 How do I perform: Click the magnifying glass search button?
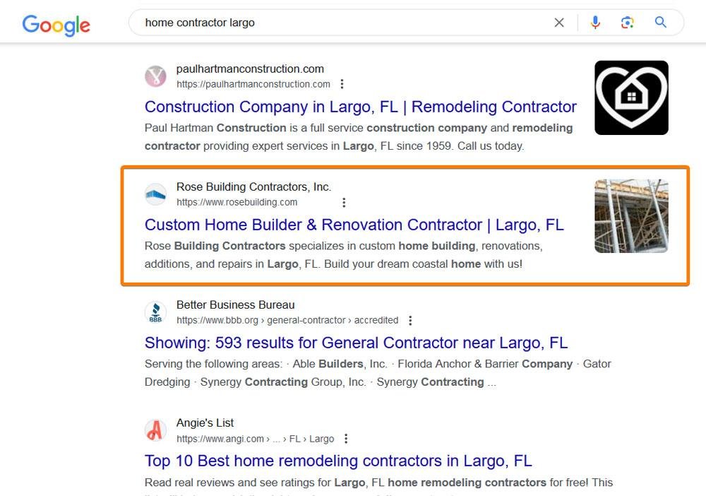[x=661, y=23]
